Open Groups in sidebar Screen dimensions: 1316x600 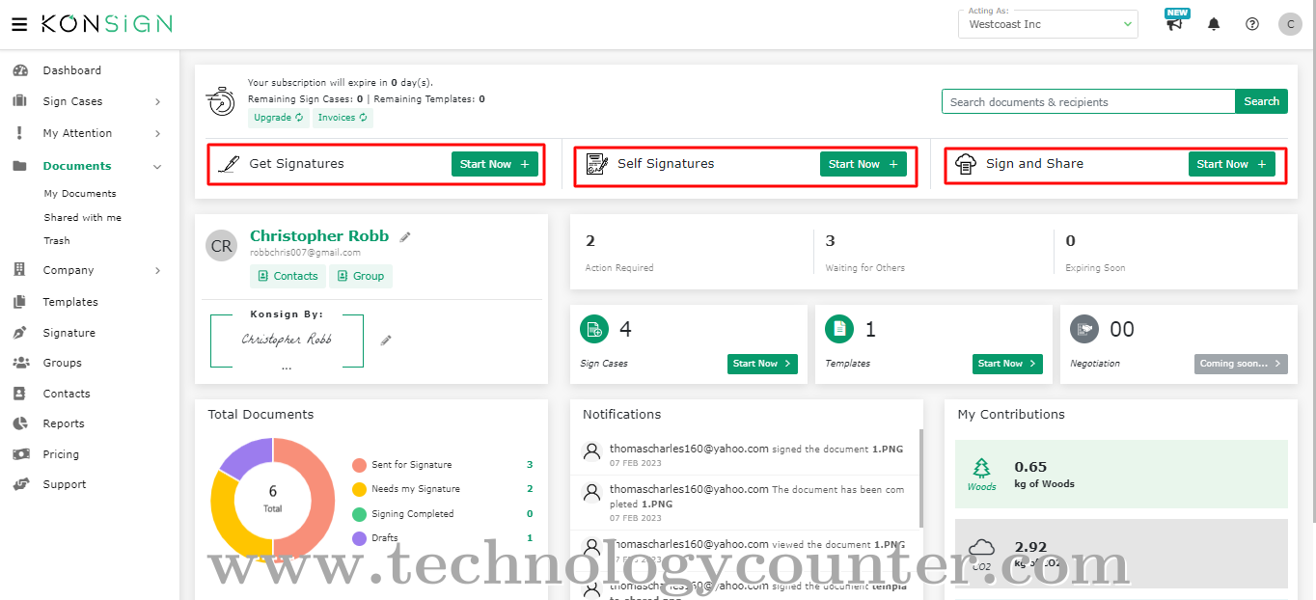(62, 363)
